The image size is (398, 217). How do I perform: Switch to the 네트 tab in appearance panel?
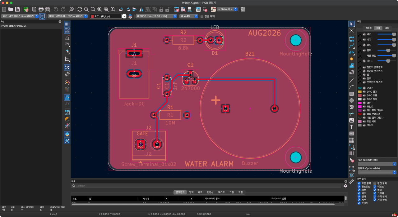387,28
